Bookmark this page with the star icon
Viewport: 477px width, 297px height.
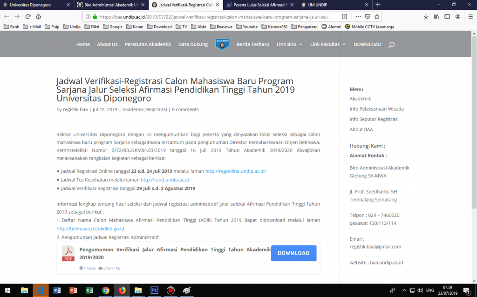point(377,16)
